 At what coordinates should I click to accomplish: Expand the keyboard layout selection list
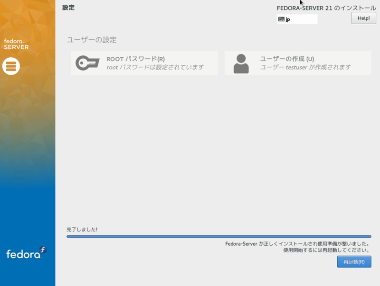pyautogui.click(x=297, y=19)
